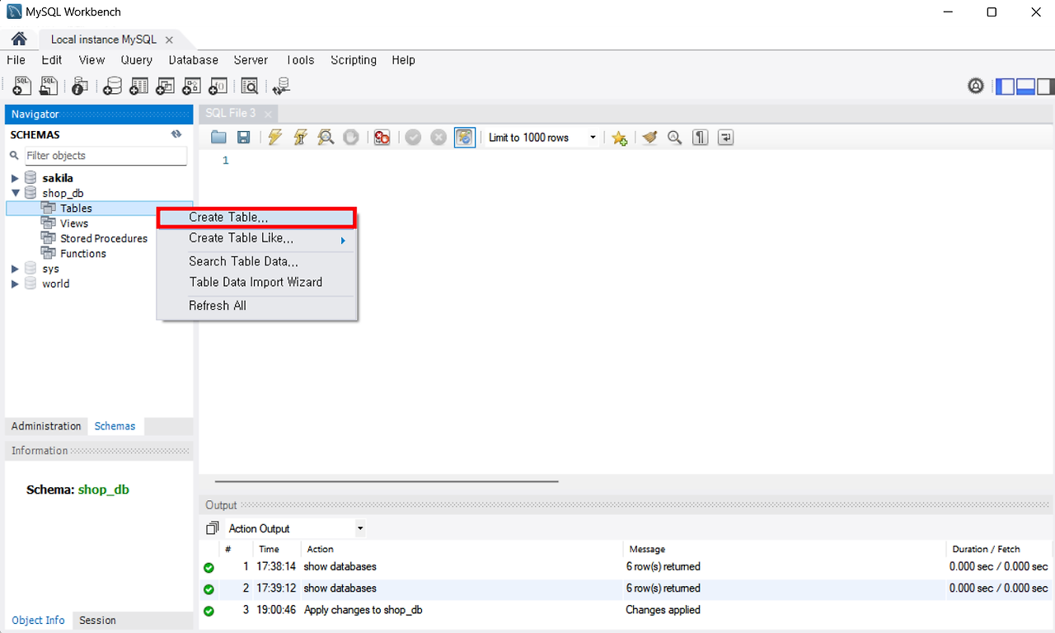This screenshot has height=633, width=1055.
Task: Open the Scripting menu
Action: 354,60
